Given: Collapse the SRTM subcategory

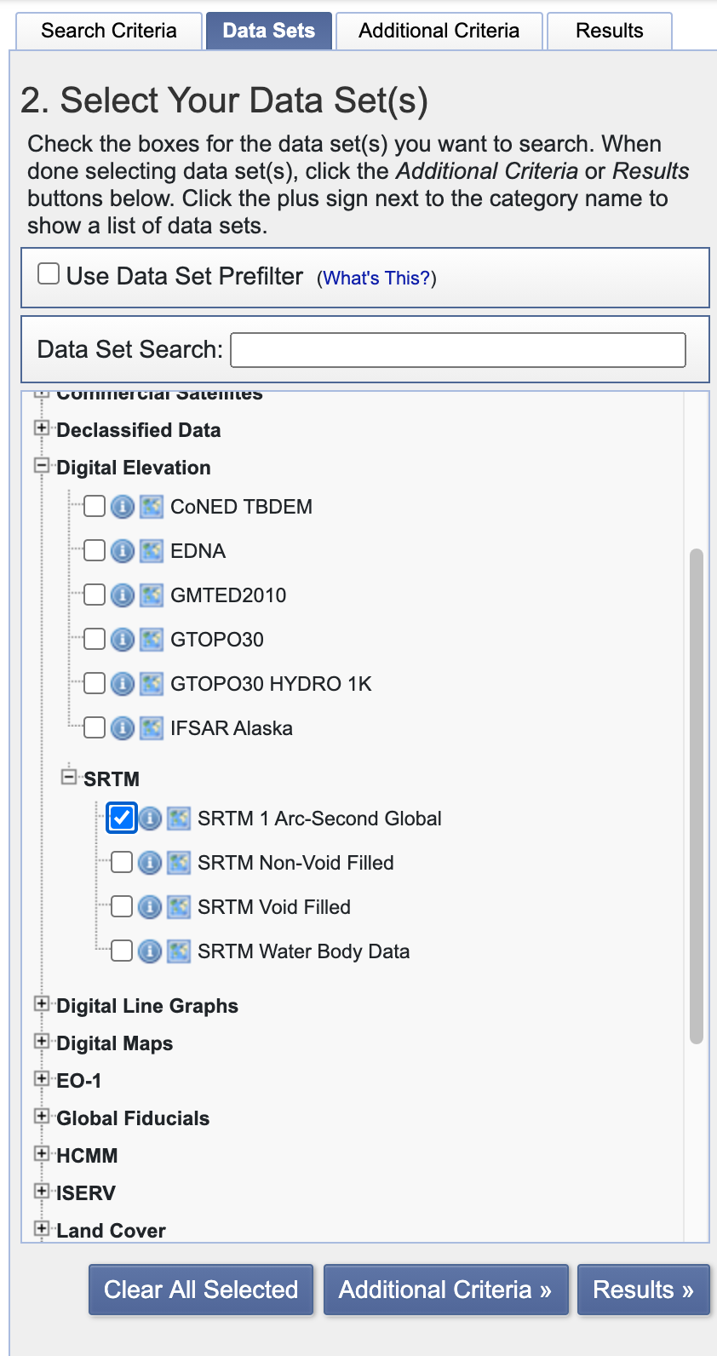Looking at the screenshot, I should 69,778.
